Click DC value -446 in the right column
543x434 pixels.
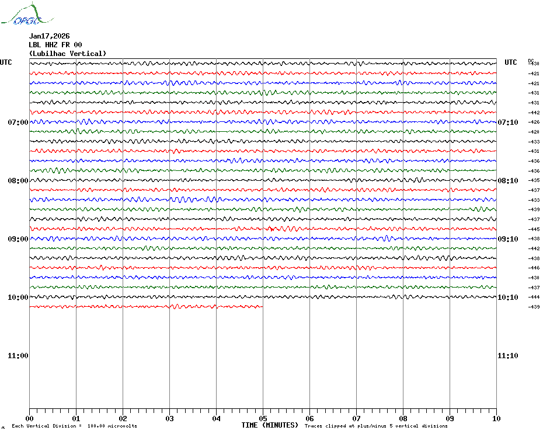click(534, 268)
